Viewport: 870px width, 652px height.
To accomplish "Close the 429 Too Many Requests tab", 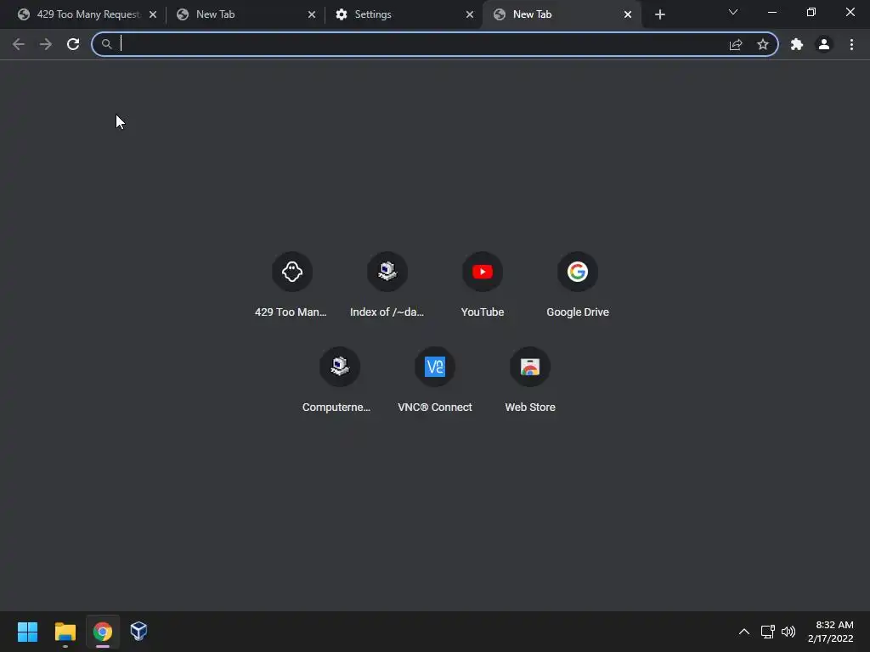I will (153, 14).
